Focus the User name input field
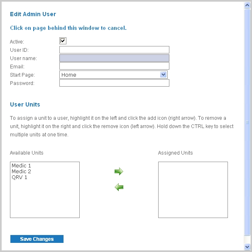Image resolution: width=252 pixels, height=252 pixels. [x=114, y=58]
